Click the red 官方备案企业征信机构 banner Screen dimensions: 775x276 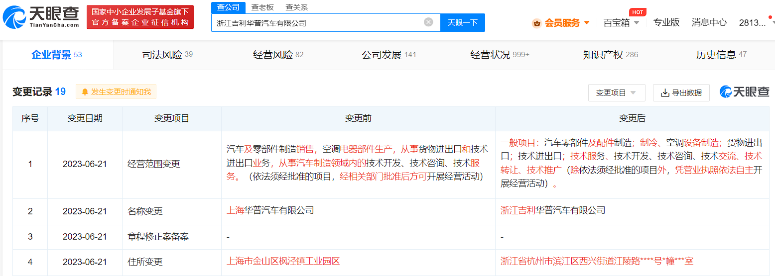click(x=140, y=17)
